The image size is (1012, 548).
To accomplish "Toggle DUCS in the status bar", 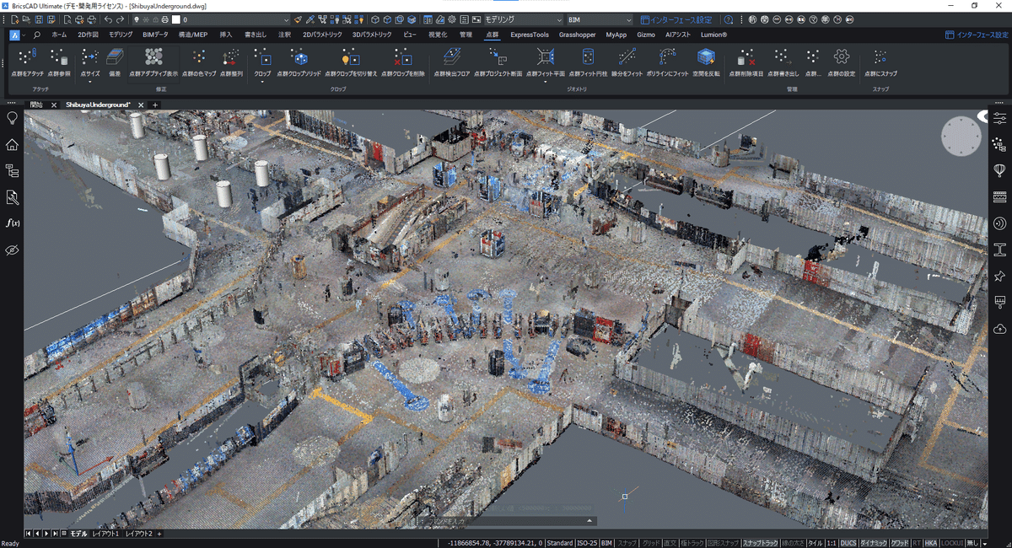I will coord(847,543).
